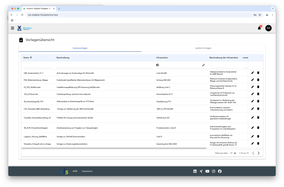
Task: Go to next page of templates
Action: click(258, 153)
